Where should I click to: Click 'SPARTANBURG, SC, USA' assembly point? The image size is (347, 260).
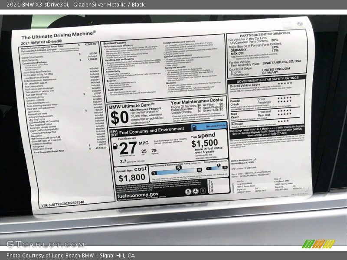tap(282, 62)
